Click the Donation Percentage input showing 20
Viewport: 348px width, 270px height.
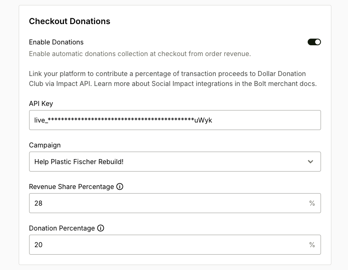coord(175,245)
